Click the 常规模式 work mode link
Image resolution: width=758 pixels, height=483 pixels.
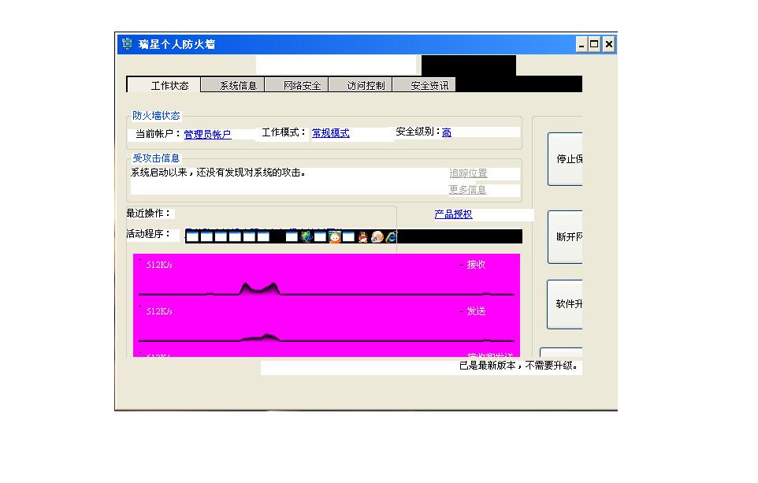pos(331,133)
